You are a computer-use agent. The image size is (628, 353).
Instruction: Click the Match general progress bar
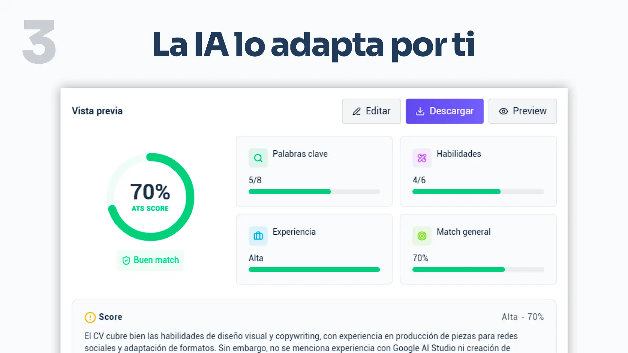tap(478, 270)
